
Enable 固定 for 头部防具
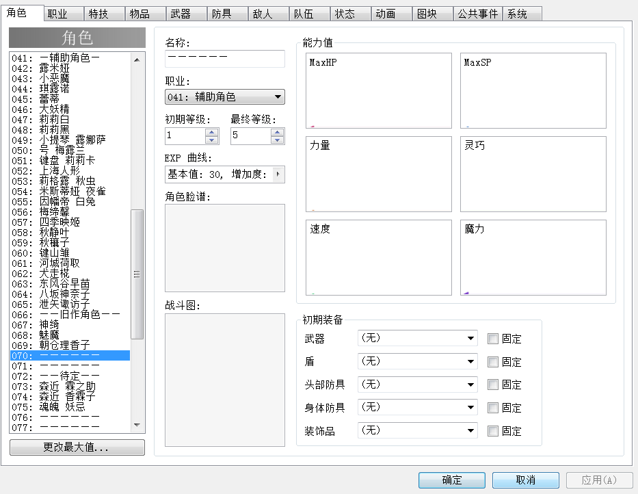(x=493, y=385)
